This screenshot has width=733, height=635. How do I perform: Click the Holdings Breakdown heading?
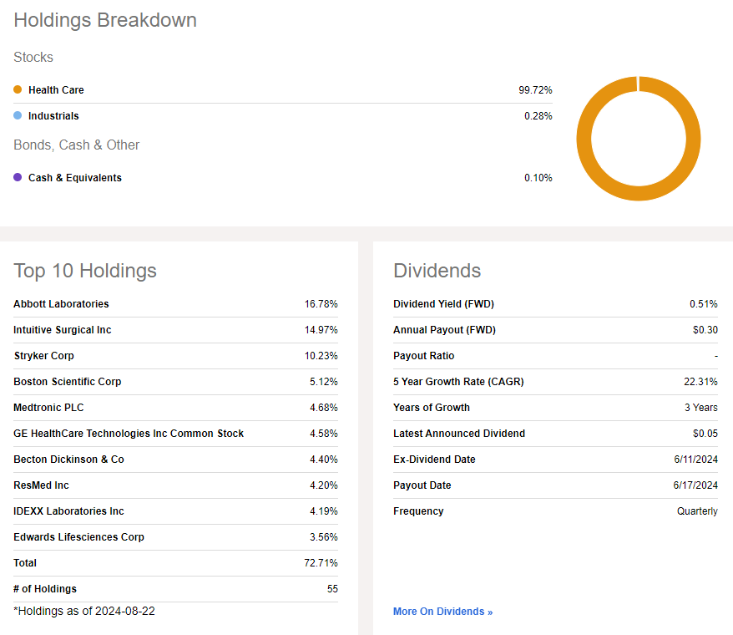coord(105,20)
